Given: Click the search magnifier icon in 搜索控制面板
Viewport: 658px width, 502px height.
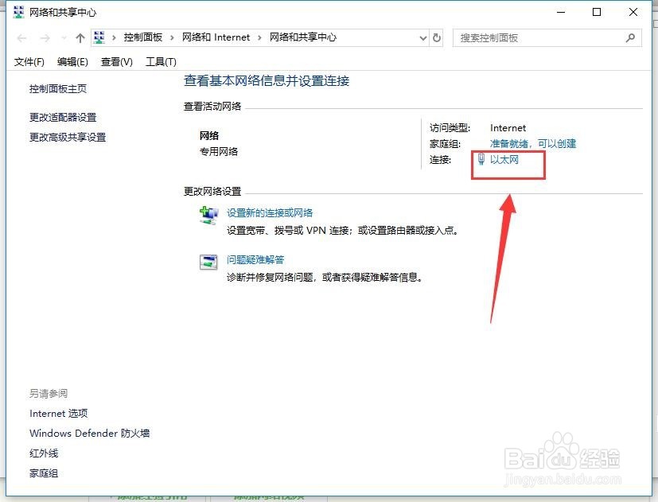Looking at the screenshot, I should click(x=630, y=37).
